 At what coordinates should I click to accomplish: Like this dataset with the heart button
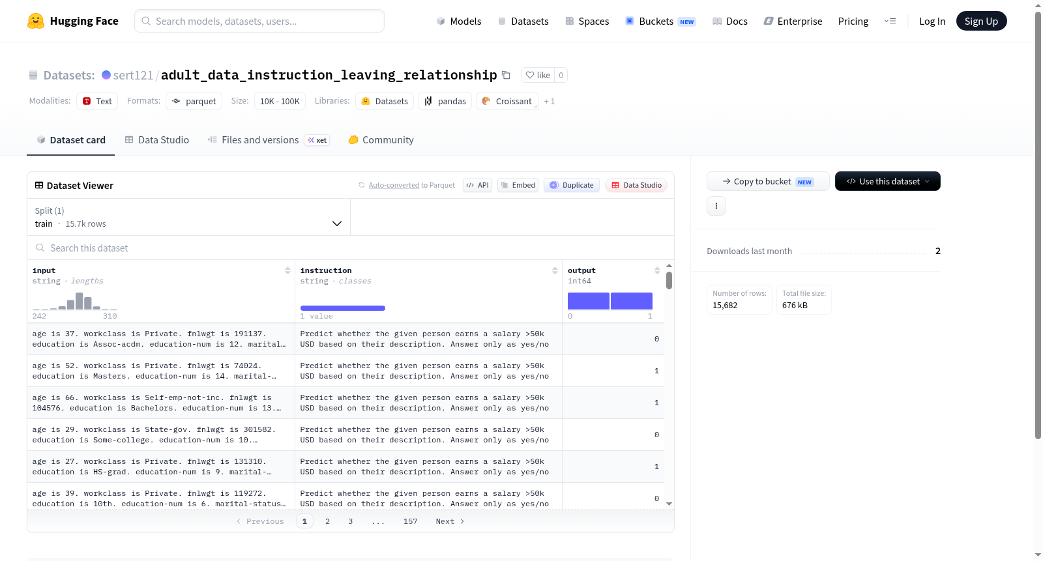(538, 75)
